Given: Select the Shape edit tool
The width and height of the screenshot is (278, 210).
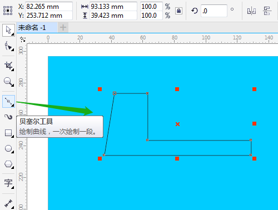Looking at the screenshot, I should pyautogui.click(x=9, y=46).
